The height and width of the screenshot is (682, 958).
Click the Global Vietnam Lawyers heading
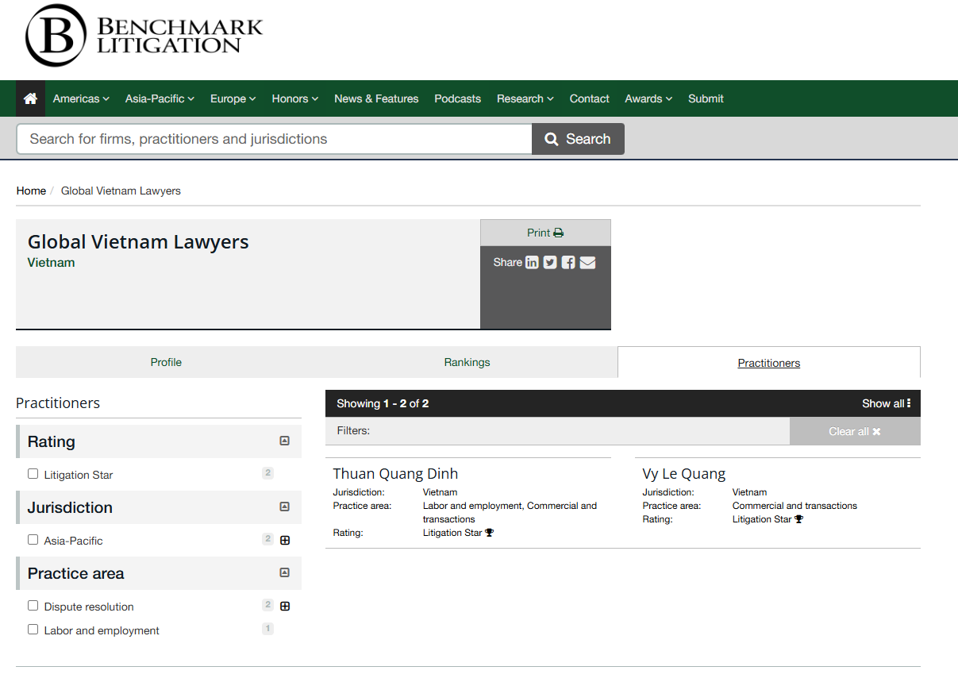pos(138,242)
